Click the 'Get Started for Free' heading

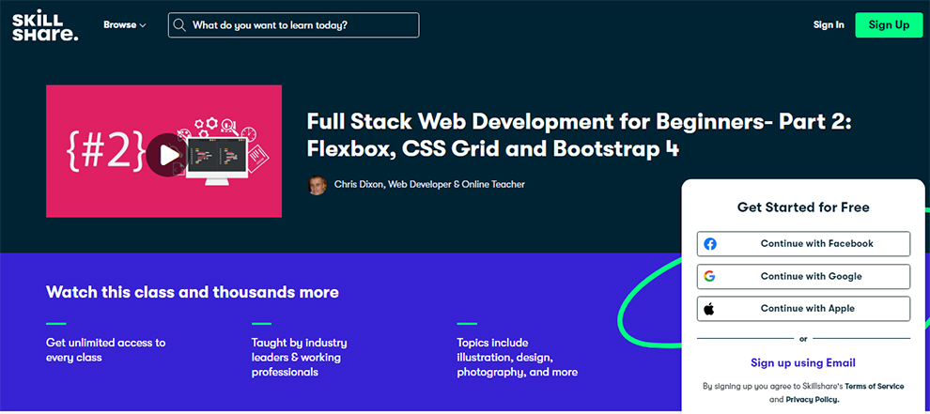click(x=803, y=207)
